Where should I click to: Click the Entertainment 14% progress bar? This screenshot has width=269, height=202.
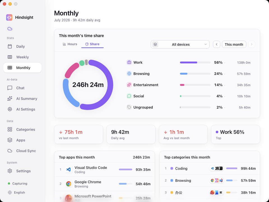click(x=195, y=85)
